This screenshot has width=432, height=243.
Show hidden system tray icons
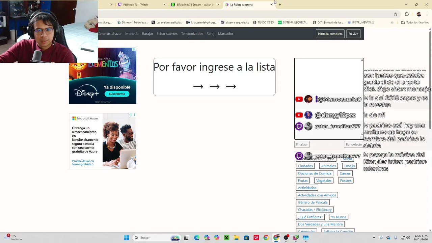374,238
